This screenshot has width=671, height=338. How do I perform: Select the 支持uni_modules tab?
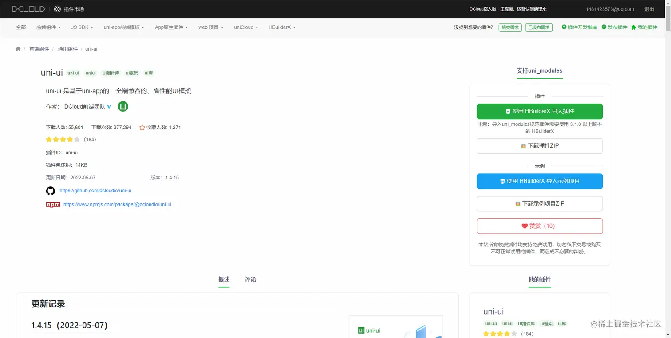pyautogui.click(x=540, y=70)
